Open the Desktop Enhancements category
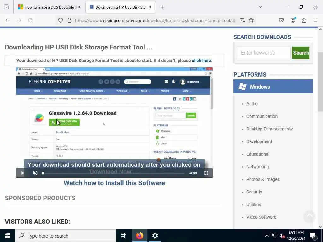 [x=269, y=129]
